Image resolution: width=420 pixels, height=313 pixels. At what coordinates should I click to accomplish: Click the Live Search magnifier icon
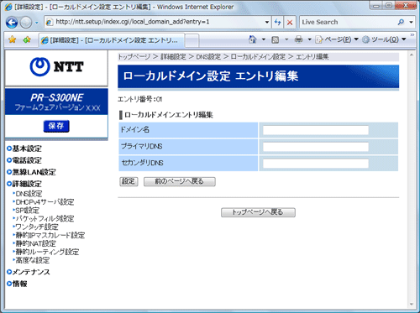tap(401, 22)
